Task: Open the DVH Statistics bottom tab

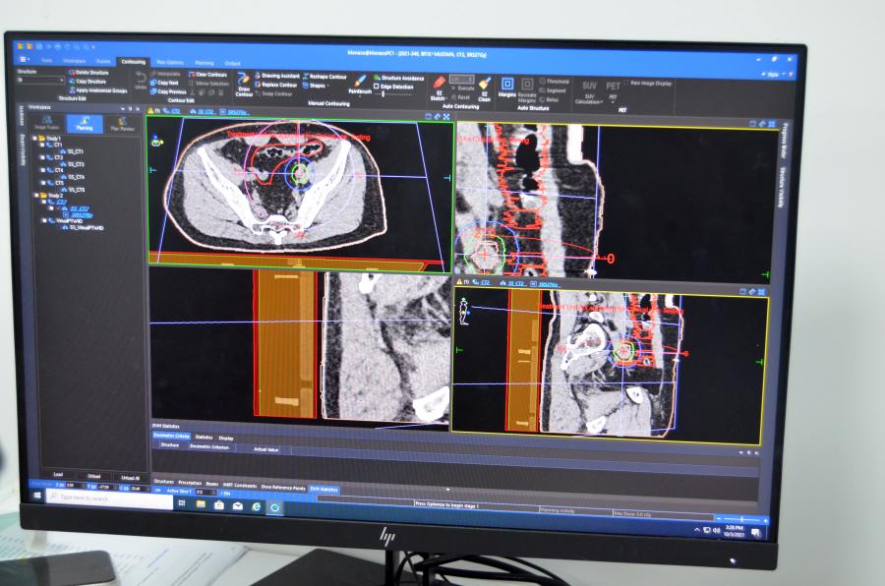Action: point(324,488)
